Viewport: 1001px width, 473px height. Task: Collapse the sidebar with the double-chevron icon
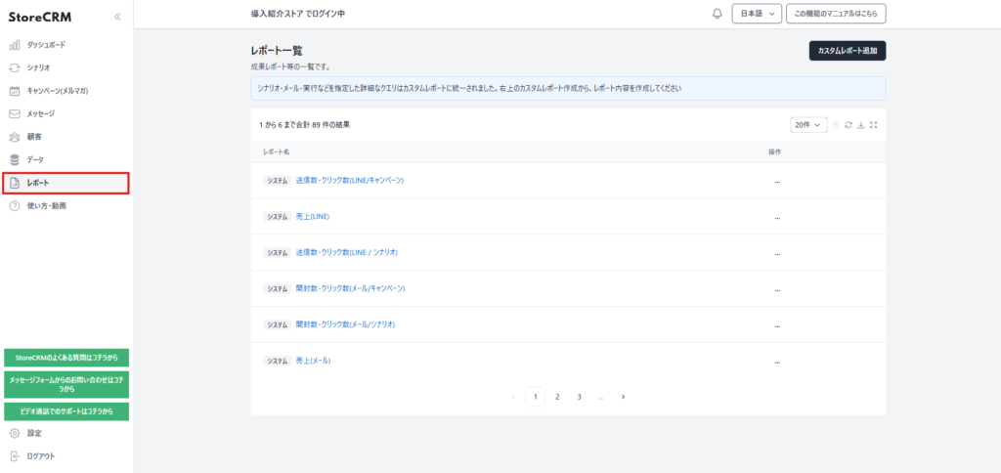pos(117,17)
